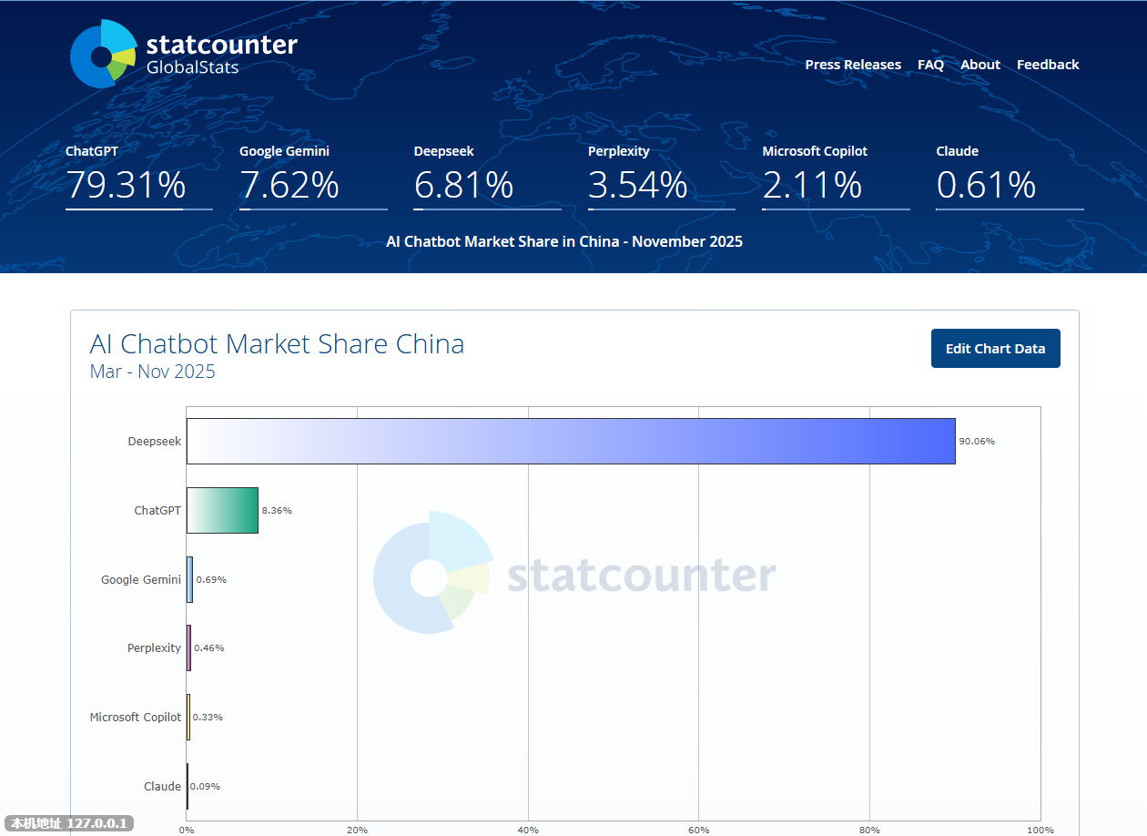Click the Microsoft Copilot axis label
The image size is (1147, 836).
pos(136,718)
